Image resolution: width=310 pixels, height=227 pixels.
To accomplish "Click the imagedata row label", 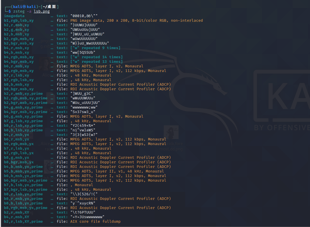I will (x=14, y=16).
